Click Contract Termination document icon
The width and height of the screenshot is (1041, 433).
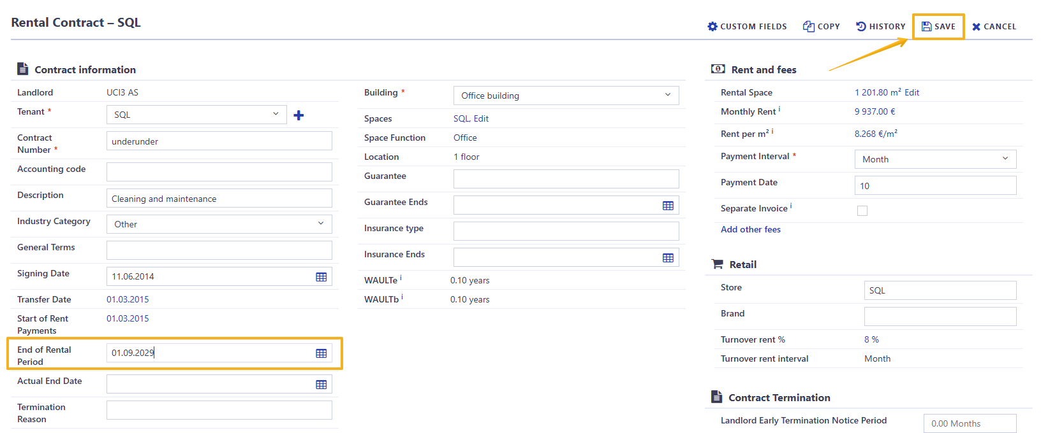coord(717,397)
